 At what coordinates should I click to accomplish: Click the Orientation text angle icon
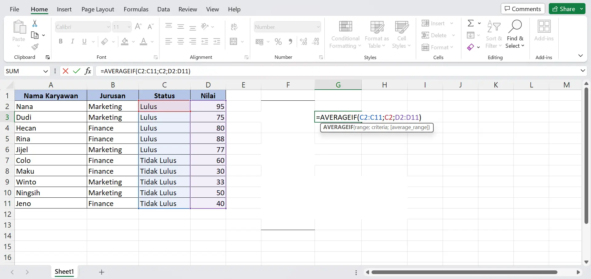205,26
